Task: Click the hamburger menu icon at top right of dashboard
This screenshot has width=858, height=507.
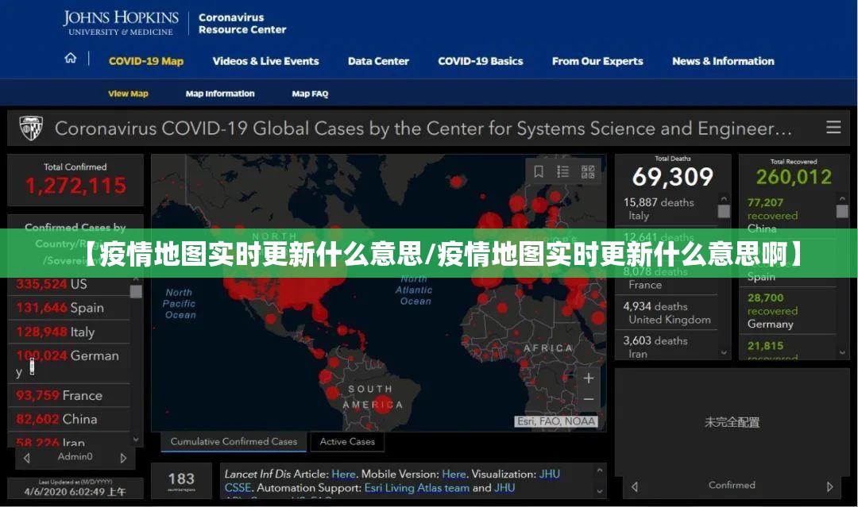Action: tap(833, 128)
